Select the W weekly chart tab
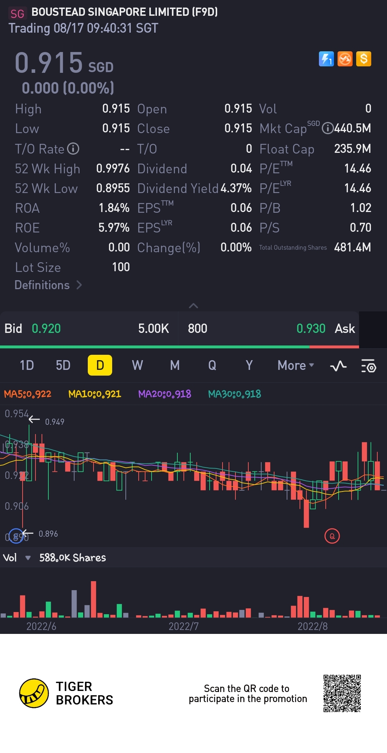387x753 pixels. click(x=138, y=366)
